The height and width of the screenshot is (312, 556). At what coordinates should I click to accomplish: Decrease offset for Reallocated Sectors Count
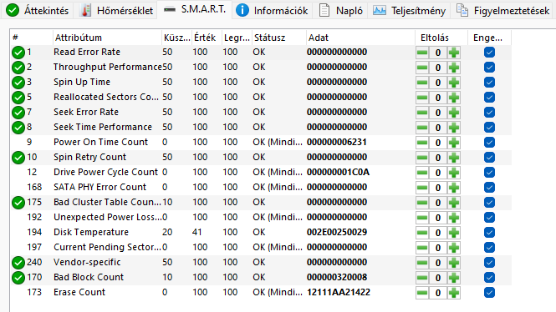click(422, 98)
